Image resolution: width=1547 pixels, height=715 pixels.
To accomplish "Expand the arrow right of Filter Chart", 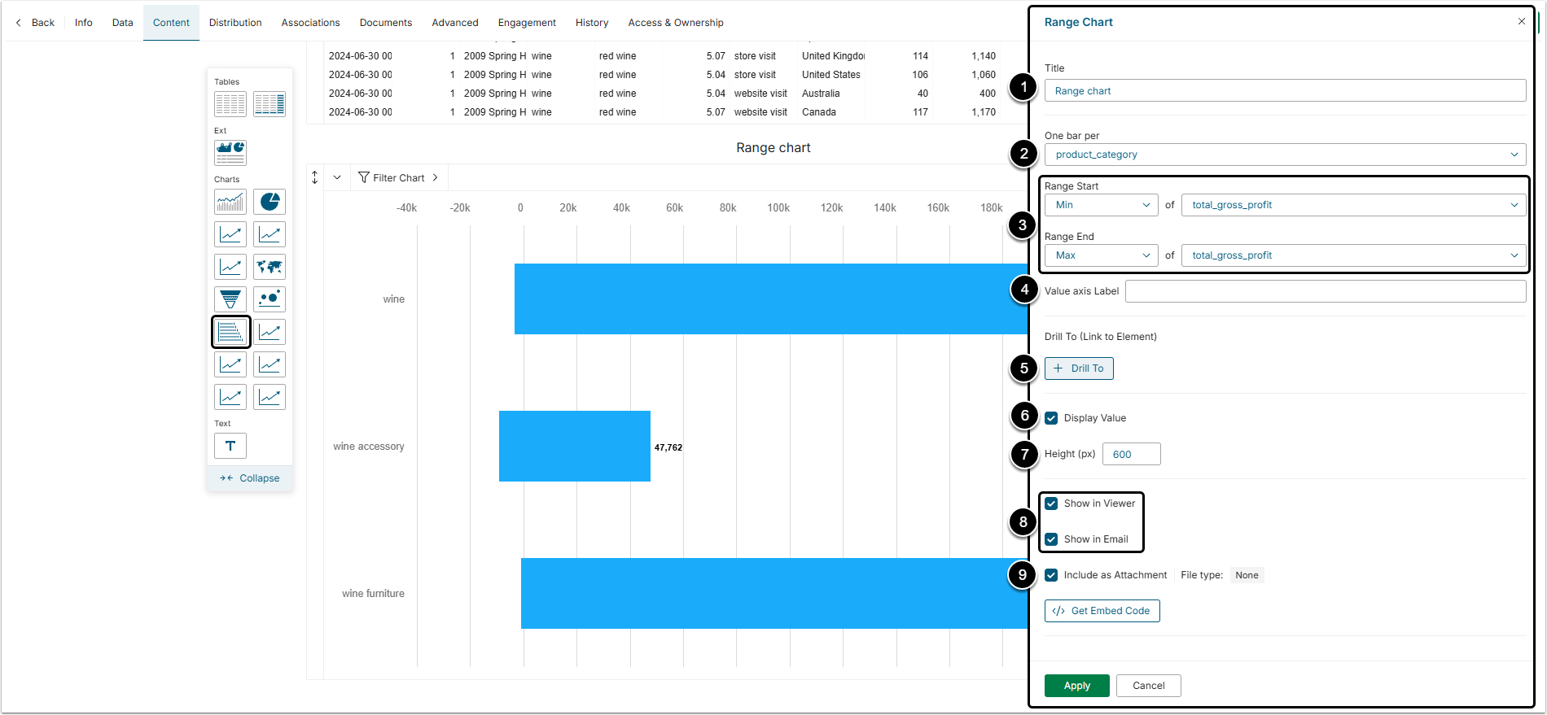I will click(x=436, y=177).
